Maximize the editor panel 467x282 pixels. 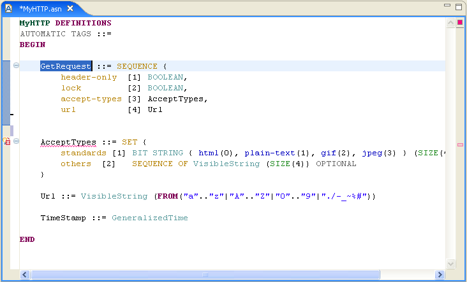pos(458,7)
